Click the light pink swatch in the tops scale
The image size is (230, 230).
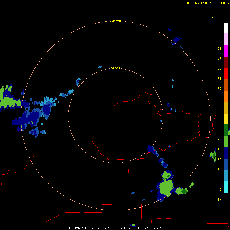pyautogui.click(x=226, y=39)
